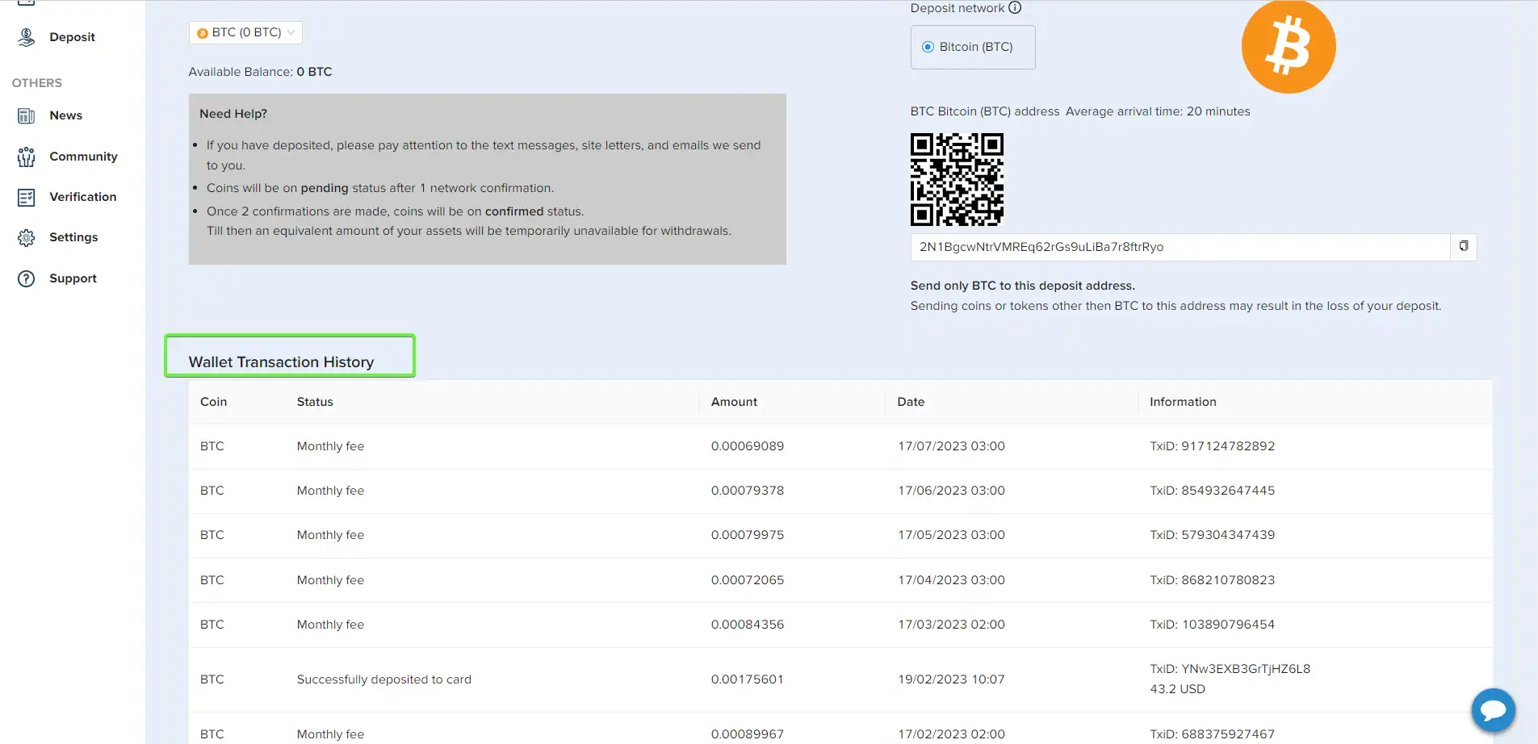The height and width of the screenshot is (744, 1538).
Task: Expand the BTC (0 BTC) coin dropdown
Action: click(x=245, y=32)
